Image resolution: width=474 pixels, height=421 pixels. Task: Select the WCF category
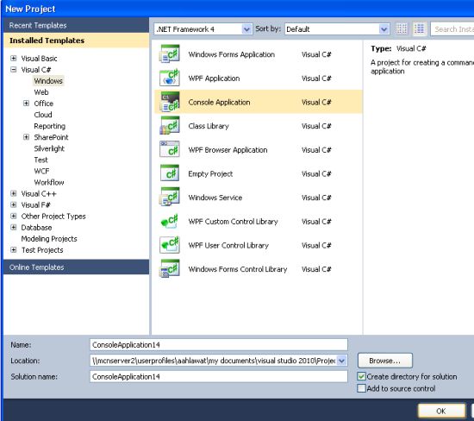coord(41,171)
